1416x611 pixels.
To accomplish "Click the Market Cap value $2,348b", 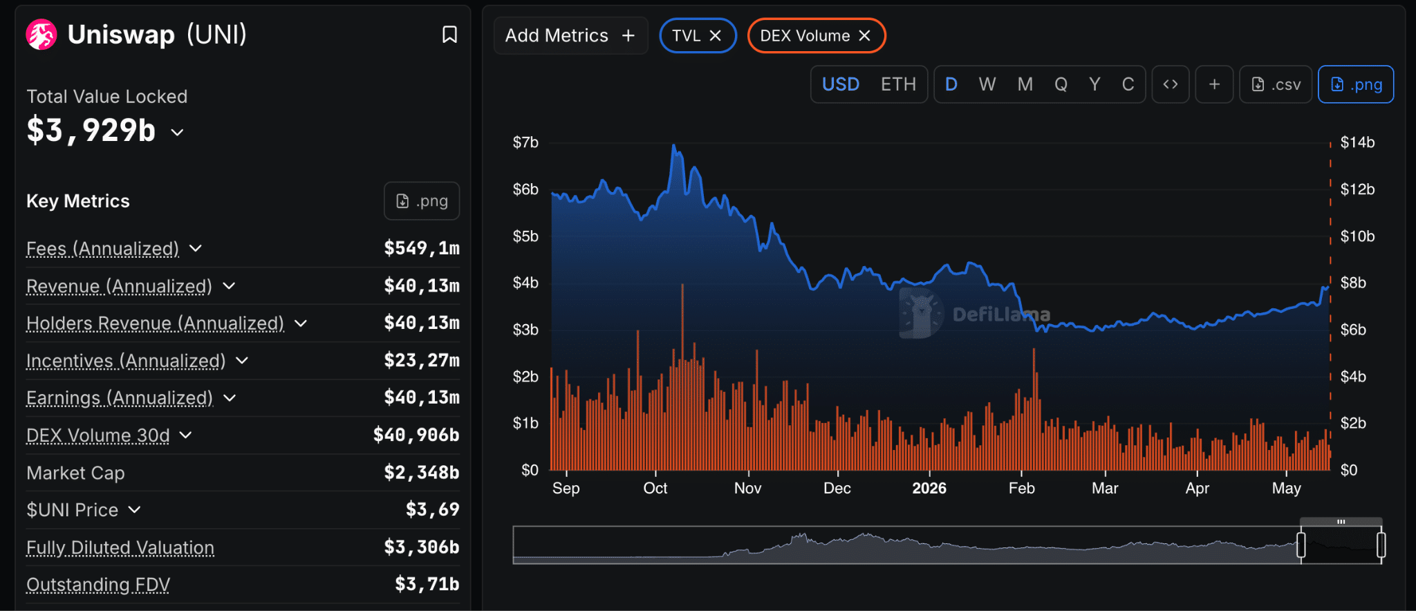I will tap(422, 472).
